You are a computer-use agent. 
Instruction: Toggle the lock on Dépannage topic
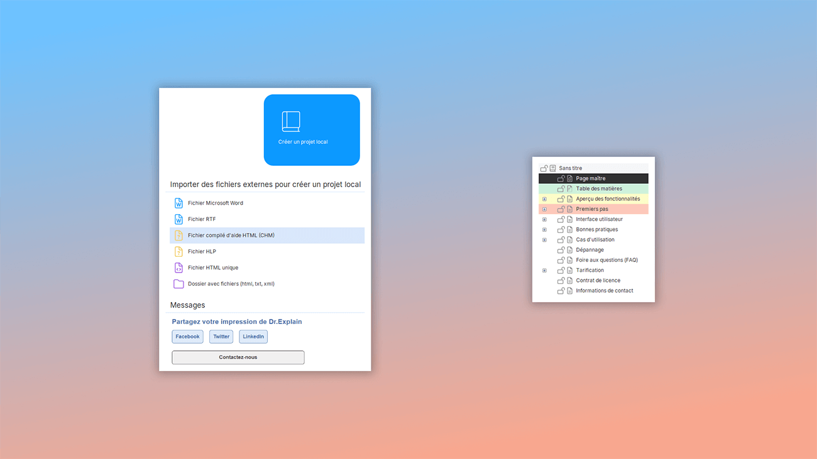point(561,250)
